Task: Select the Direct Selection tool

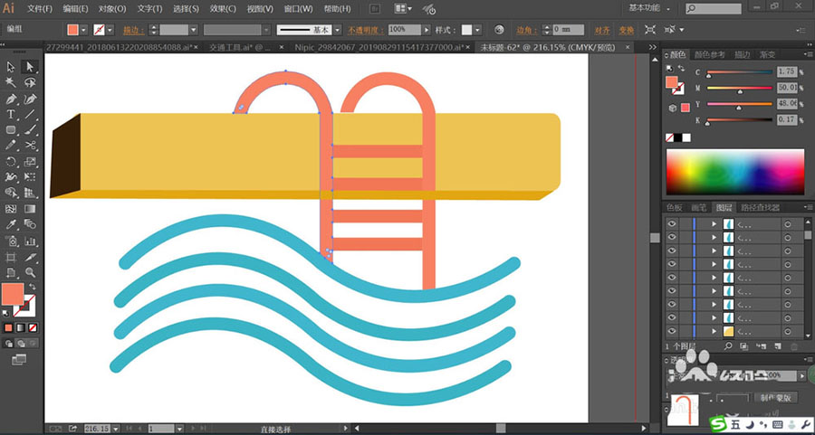Action: tap(30, 66)
